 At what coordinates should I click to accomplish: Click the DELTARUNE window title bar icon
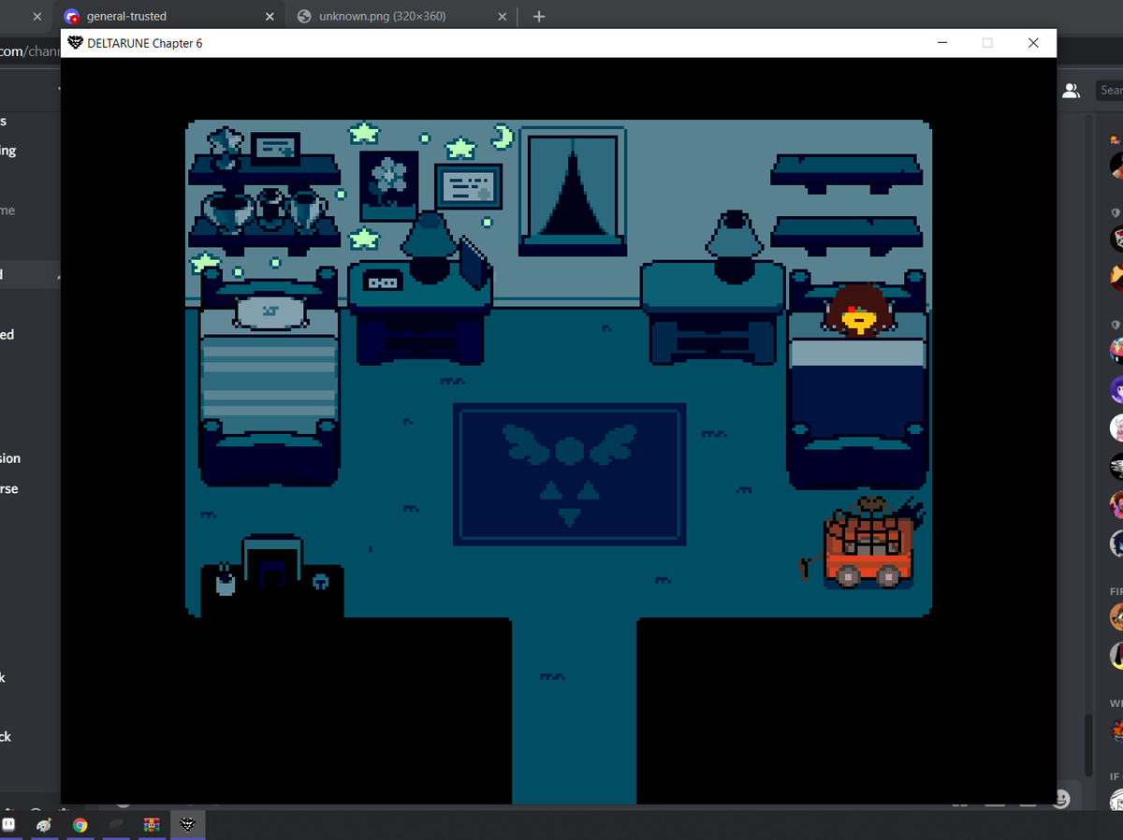(x=75, y=43)
